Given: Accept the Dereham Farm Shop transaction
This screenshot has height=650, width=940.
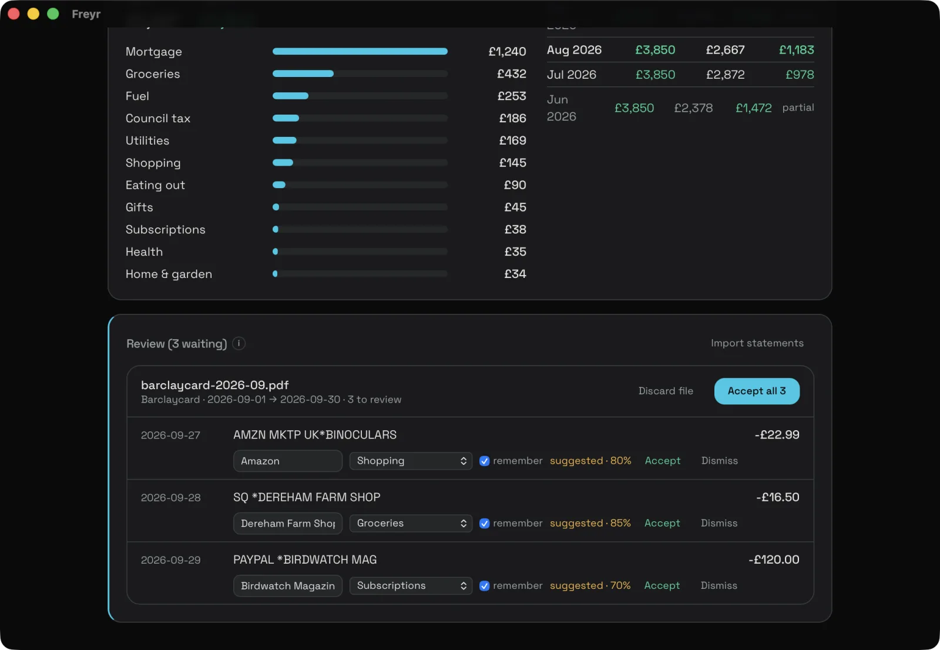Looking at the screenshot, I should pyautogui.click(x=662, y=523).
